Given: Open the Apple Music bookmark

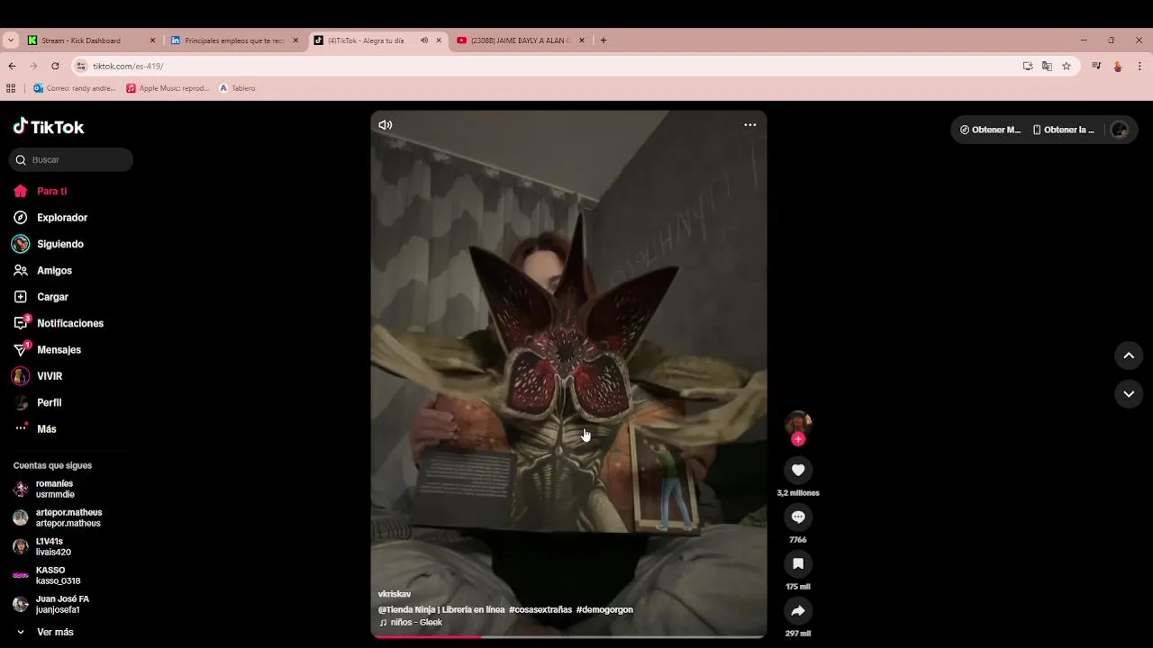Looking at the screenshot, I should pyautogui.click(x=168, y=88).
